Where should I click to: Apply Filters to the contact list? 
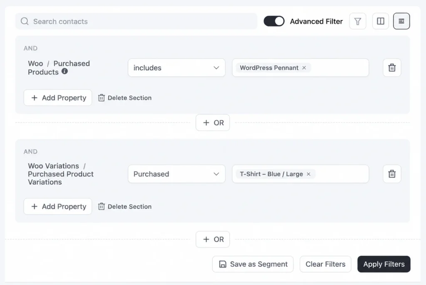384,264
